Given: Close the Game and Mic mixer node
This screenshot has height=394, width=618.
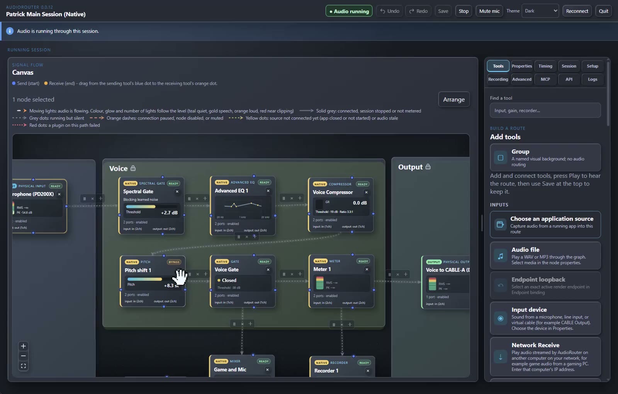Looking at the screenshot, I should [x=267, y=370].
